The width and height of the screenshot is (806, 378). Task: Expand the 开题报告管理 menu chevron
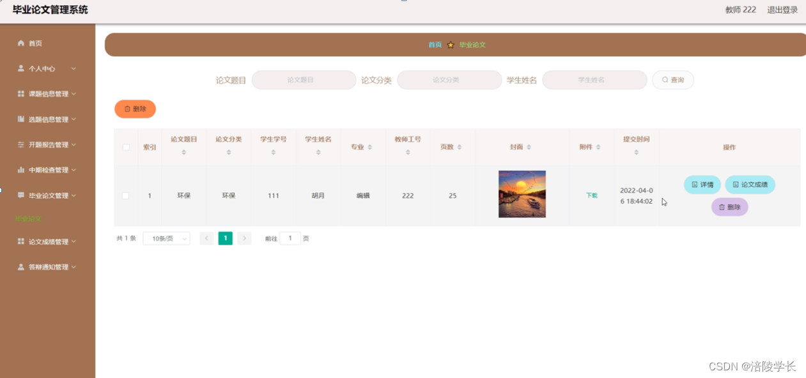coord(74,145)
